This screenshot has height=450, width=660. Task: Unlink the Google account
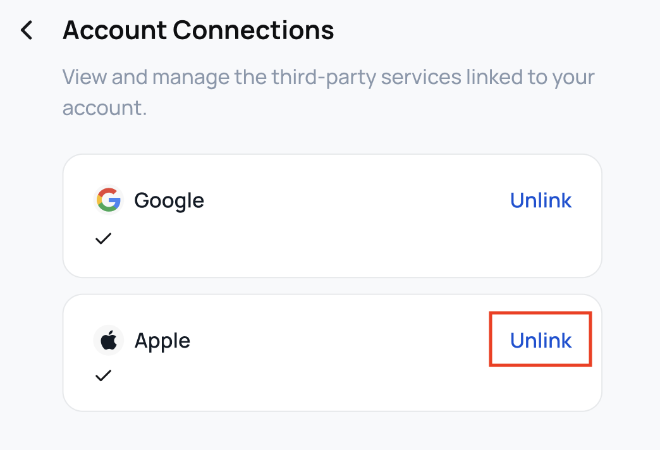(x=541, y=200)
